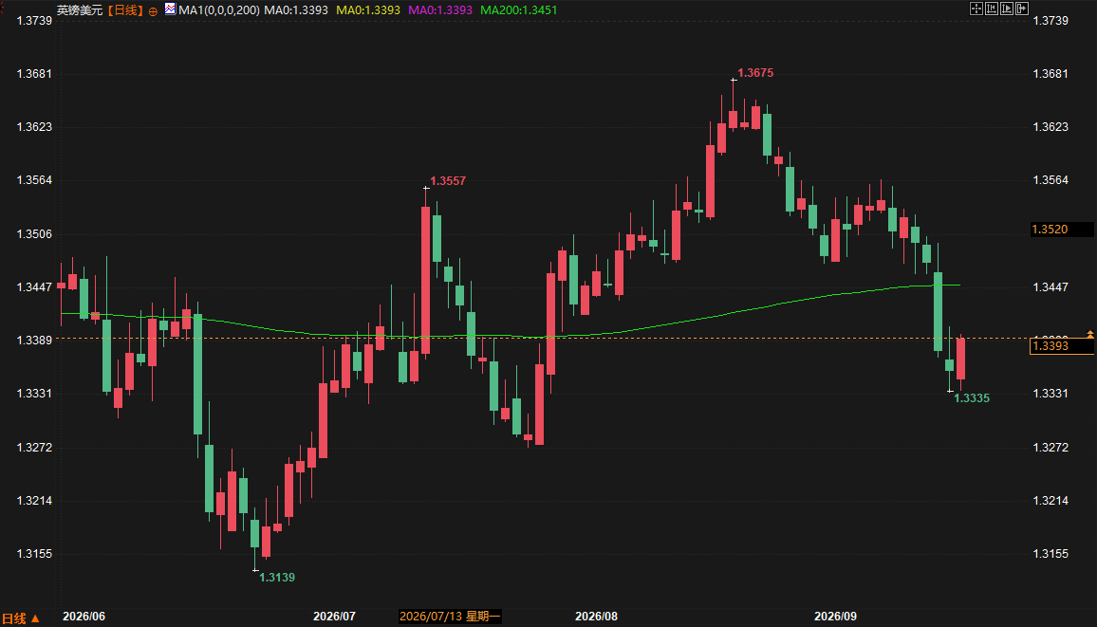Click the crosshair cursor toolbar icon

(x=976, y=9)
